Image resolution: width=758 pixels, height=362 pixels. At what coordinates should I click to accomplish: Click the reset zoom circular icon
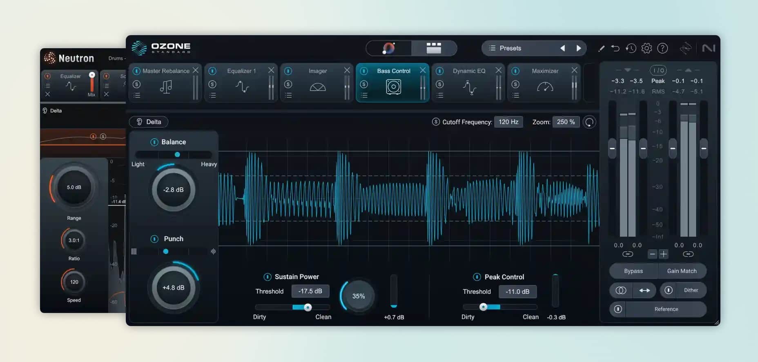(x=589, y=122)
